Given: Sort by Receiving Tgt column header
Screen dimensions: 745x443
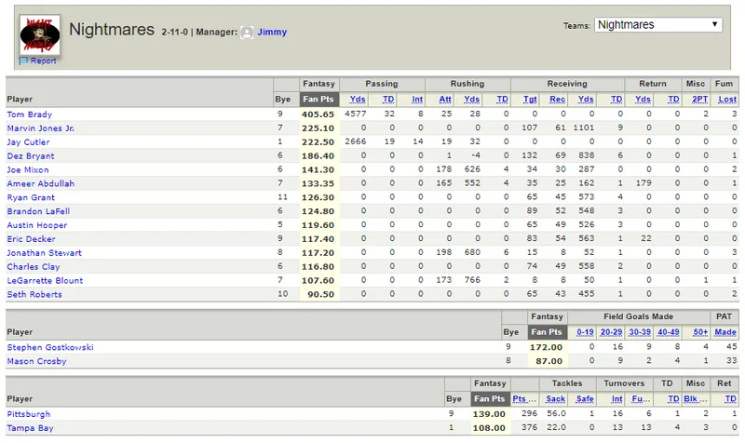Looking at the screenshot, I should [530, 100].
